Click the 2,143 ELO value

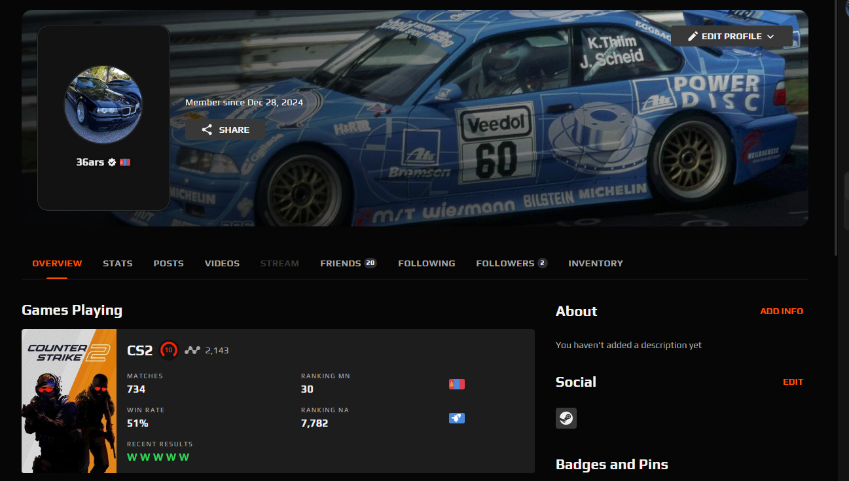(217, 351)
